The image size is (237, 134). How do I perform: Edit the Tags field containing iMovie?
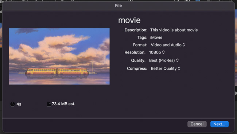click(156, 38)
